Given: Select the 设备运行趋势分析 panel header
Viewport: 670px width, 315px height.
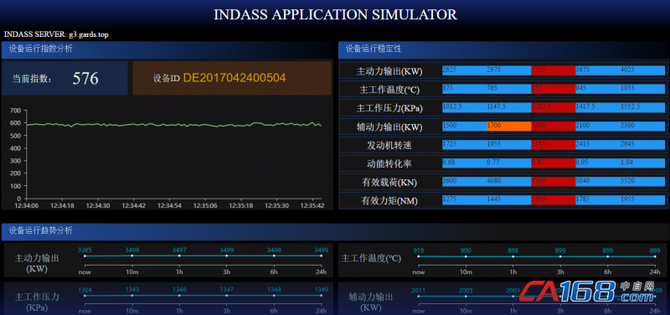Looking at the screenshot, I should point(335,231).
